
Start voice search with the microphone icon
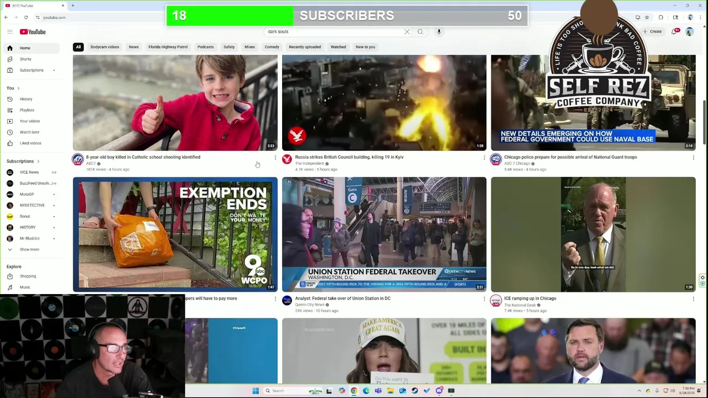point(439,32)
